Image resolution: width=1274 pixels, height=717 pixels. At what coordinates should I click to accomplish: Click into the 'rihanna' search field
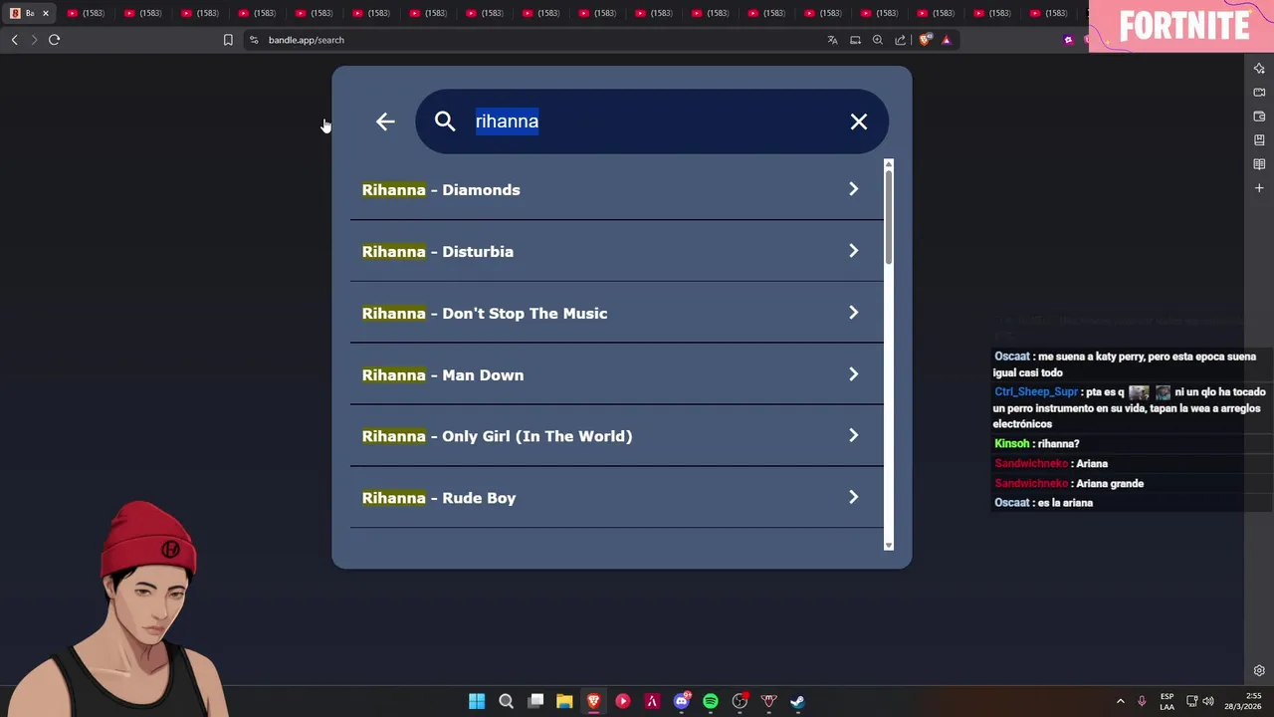tap(652, 121)
